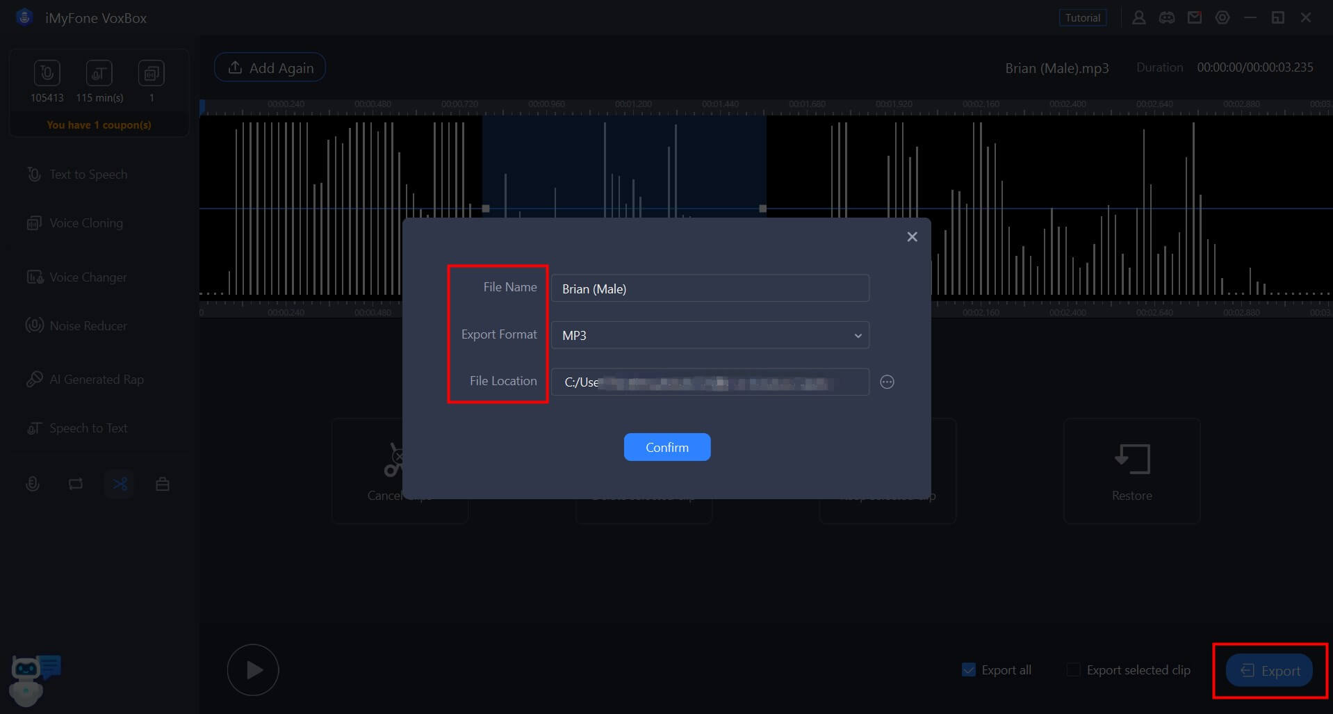Image resolution: width=1333 pixels, height=714 pixels.
Task: Open the Export Format MP3 dropdown
Action: (710, 335)
